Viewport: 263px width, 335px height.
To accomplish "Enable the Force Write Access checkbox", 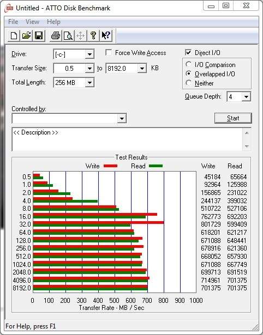I will (x=109, y=52).
